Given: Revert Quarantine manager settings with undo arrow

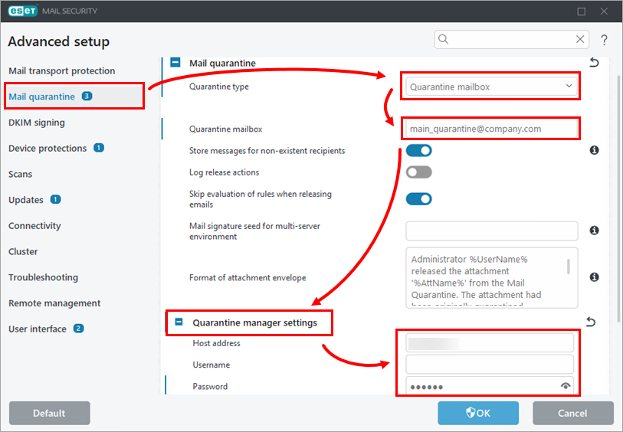Looking at the screenshot, I should point(591,322).
